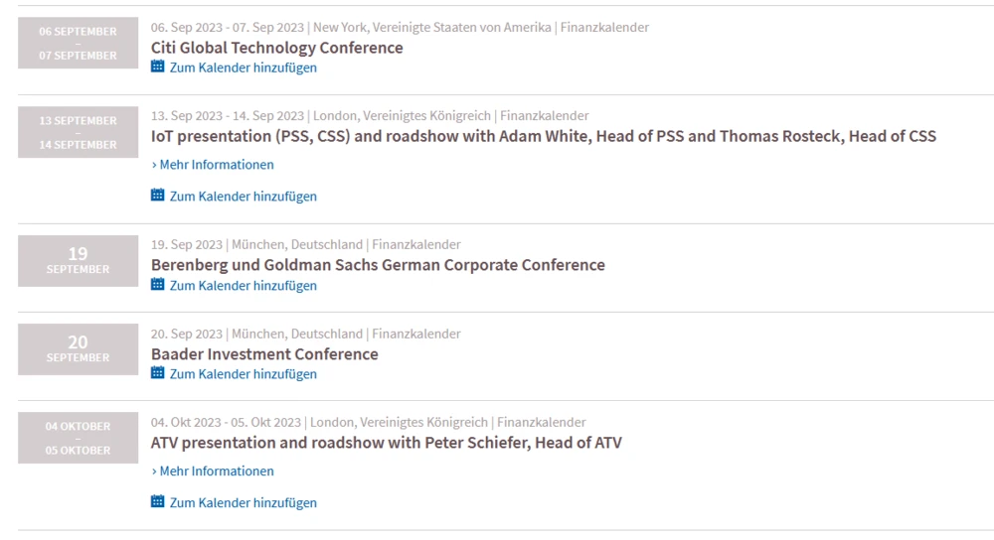Open the IoT presentation and roadshow title
The width and height of the screenshot is (994, 540).
[x=543, y=136]
